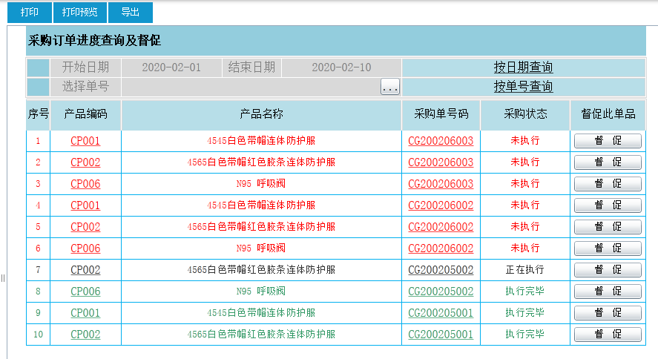Select status 执行完毕 in row 8
The width and height of the screenshot is (658, 359).
coord(525,291)
